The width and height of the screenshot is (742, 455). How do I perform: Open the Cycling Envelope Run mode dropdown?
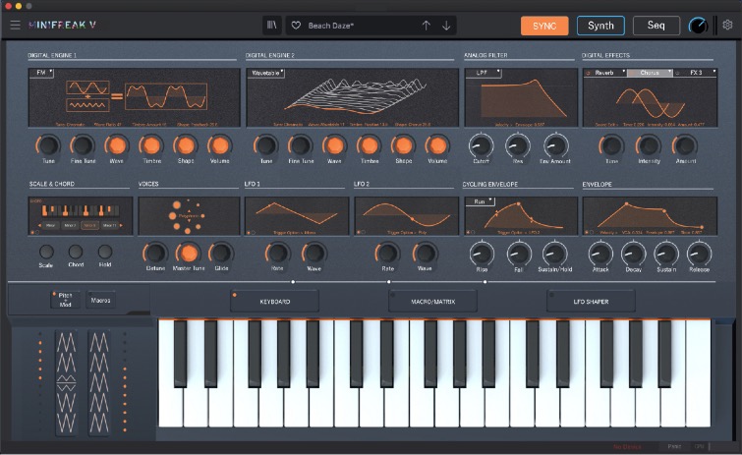481,201
